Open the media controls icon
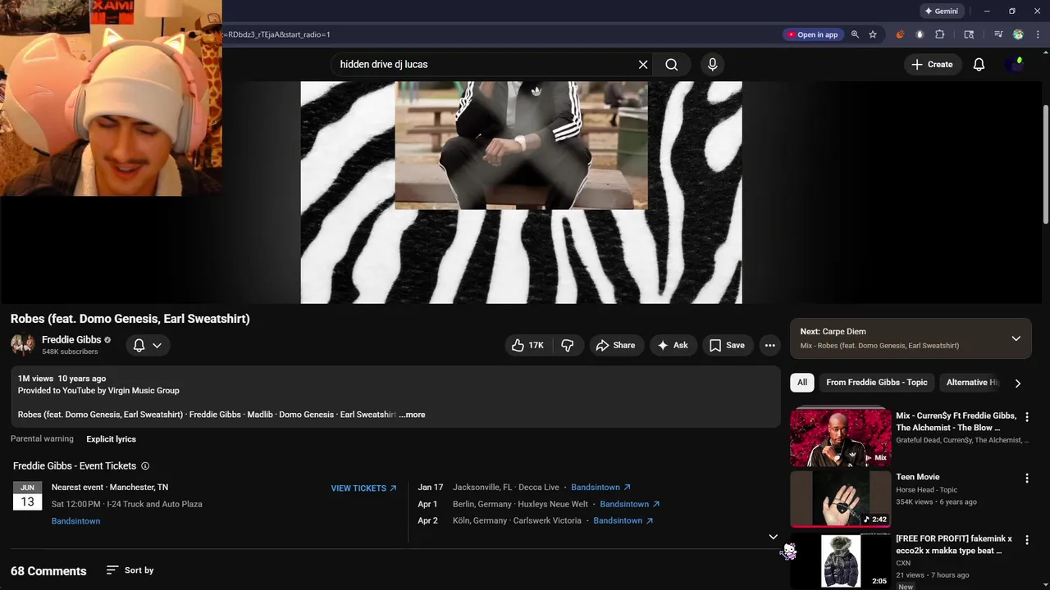 [998, 34]
